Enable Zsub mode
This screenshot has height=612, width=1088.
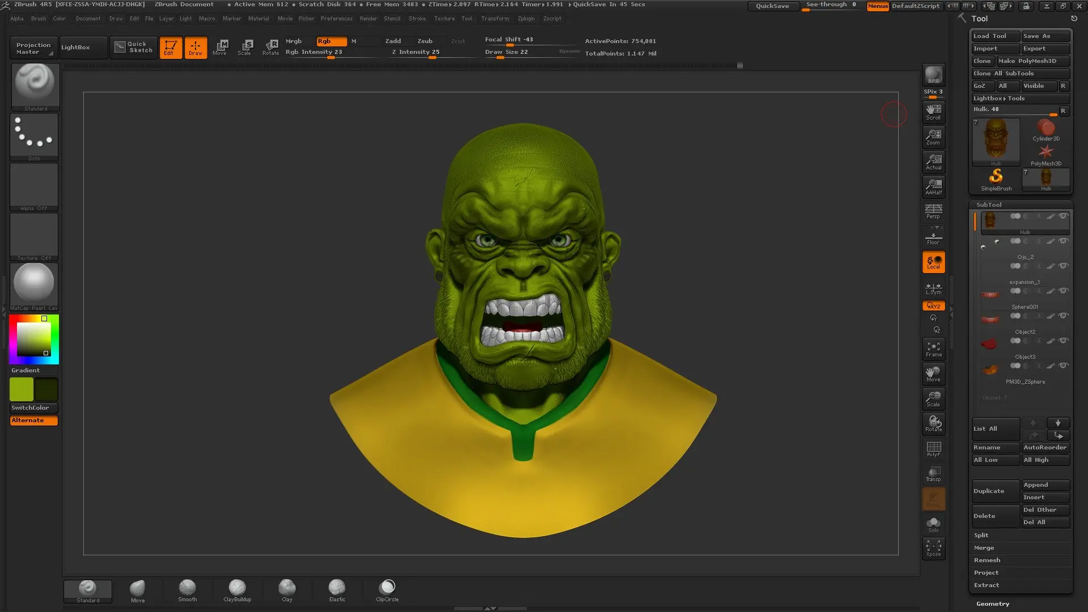[431, 41]
